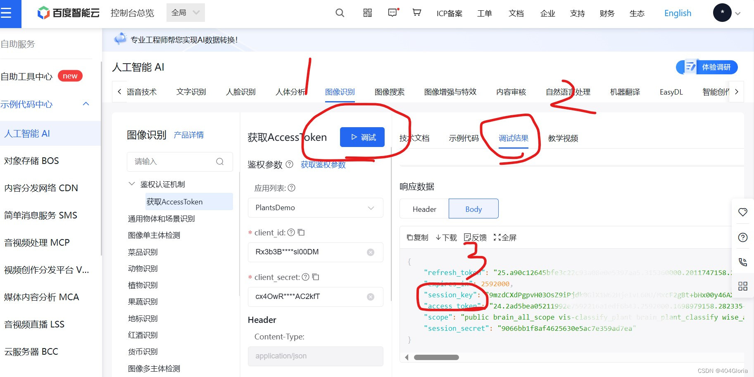Open the hamburger menu in blue header
The image size is (754, 377).
[6, 13]
